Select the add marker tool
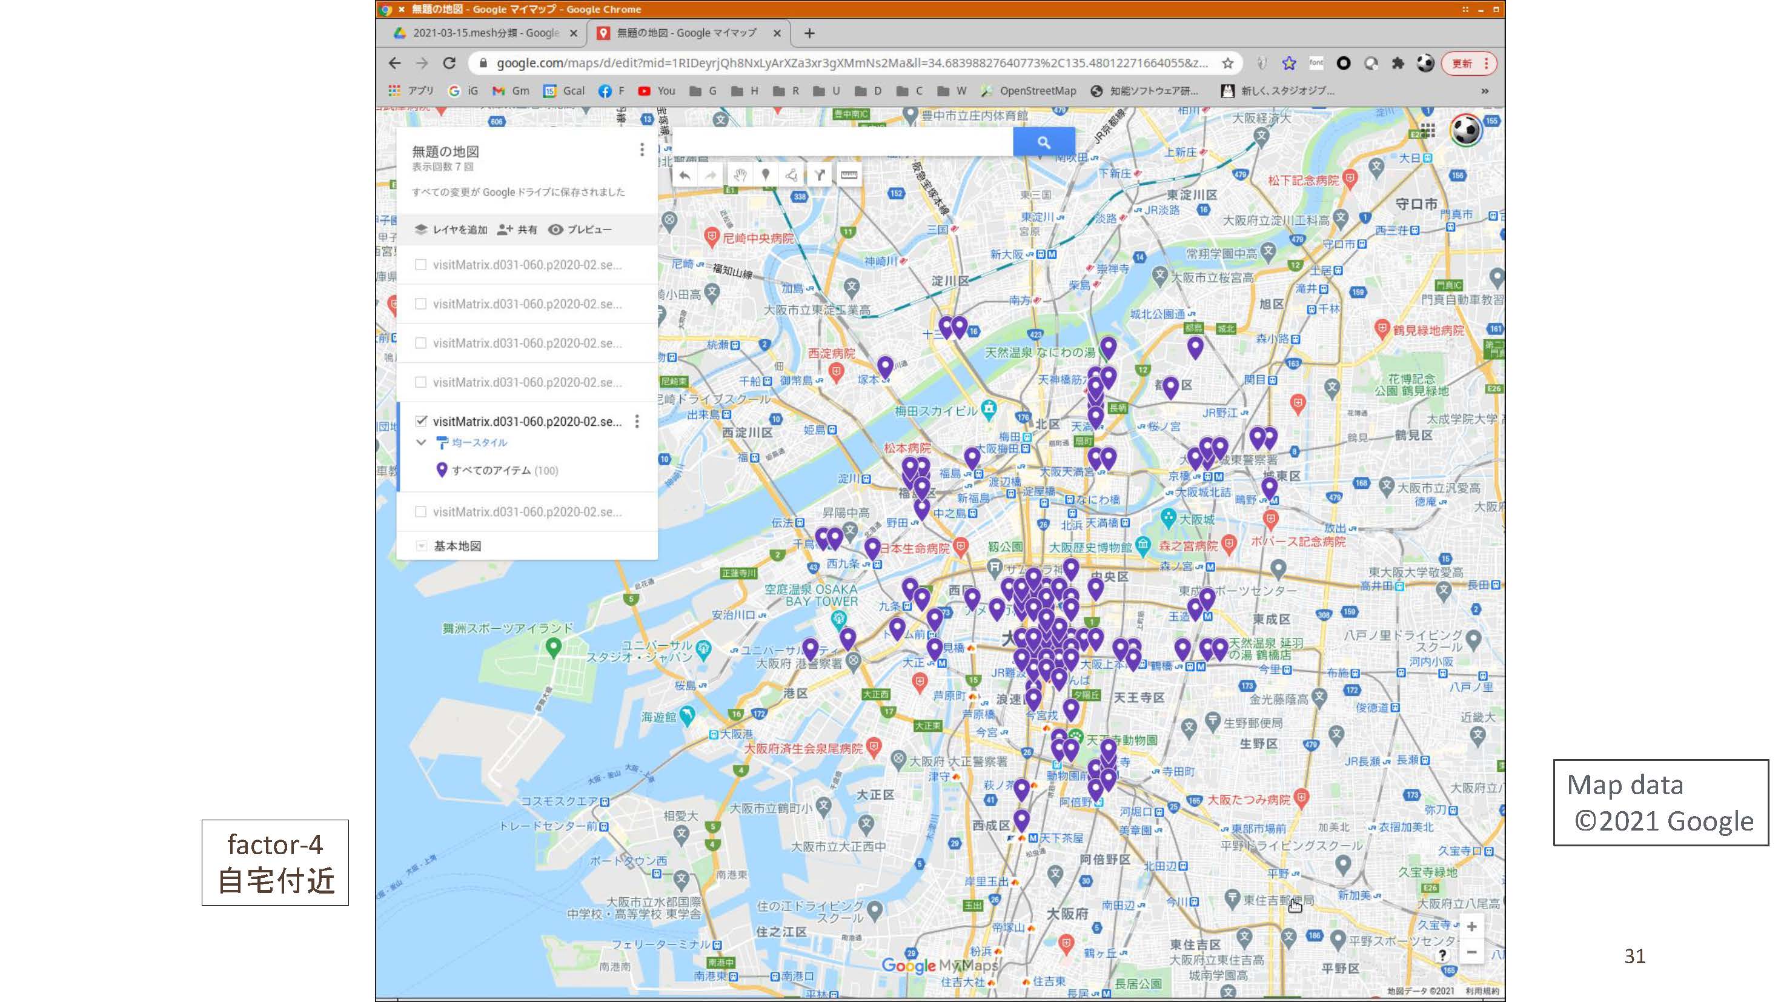Viewport: 1781px width, 1002px height. click(x=765, y=175)
